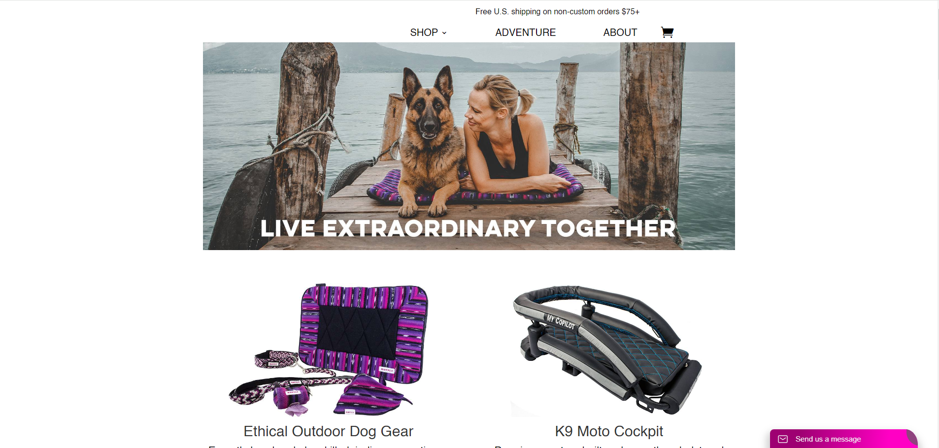Click the curled purple corner of message widget

[911, 436]
